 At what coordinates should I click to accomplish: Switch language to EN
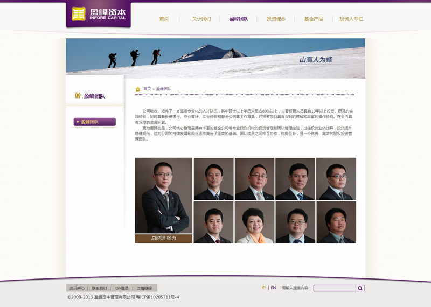(x=273, y=288)
